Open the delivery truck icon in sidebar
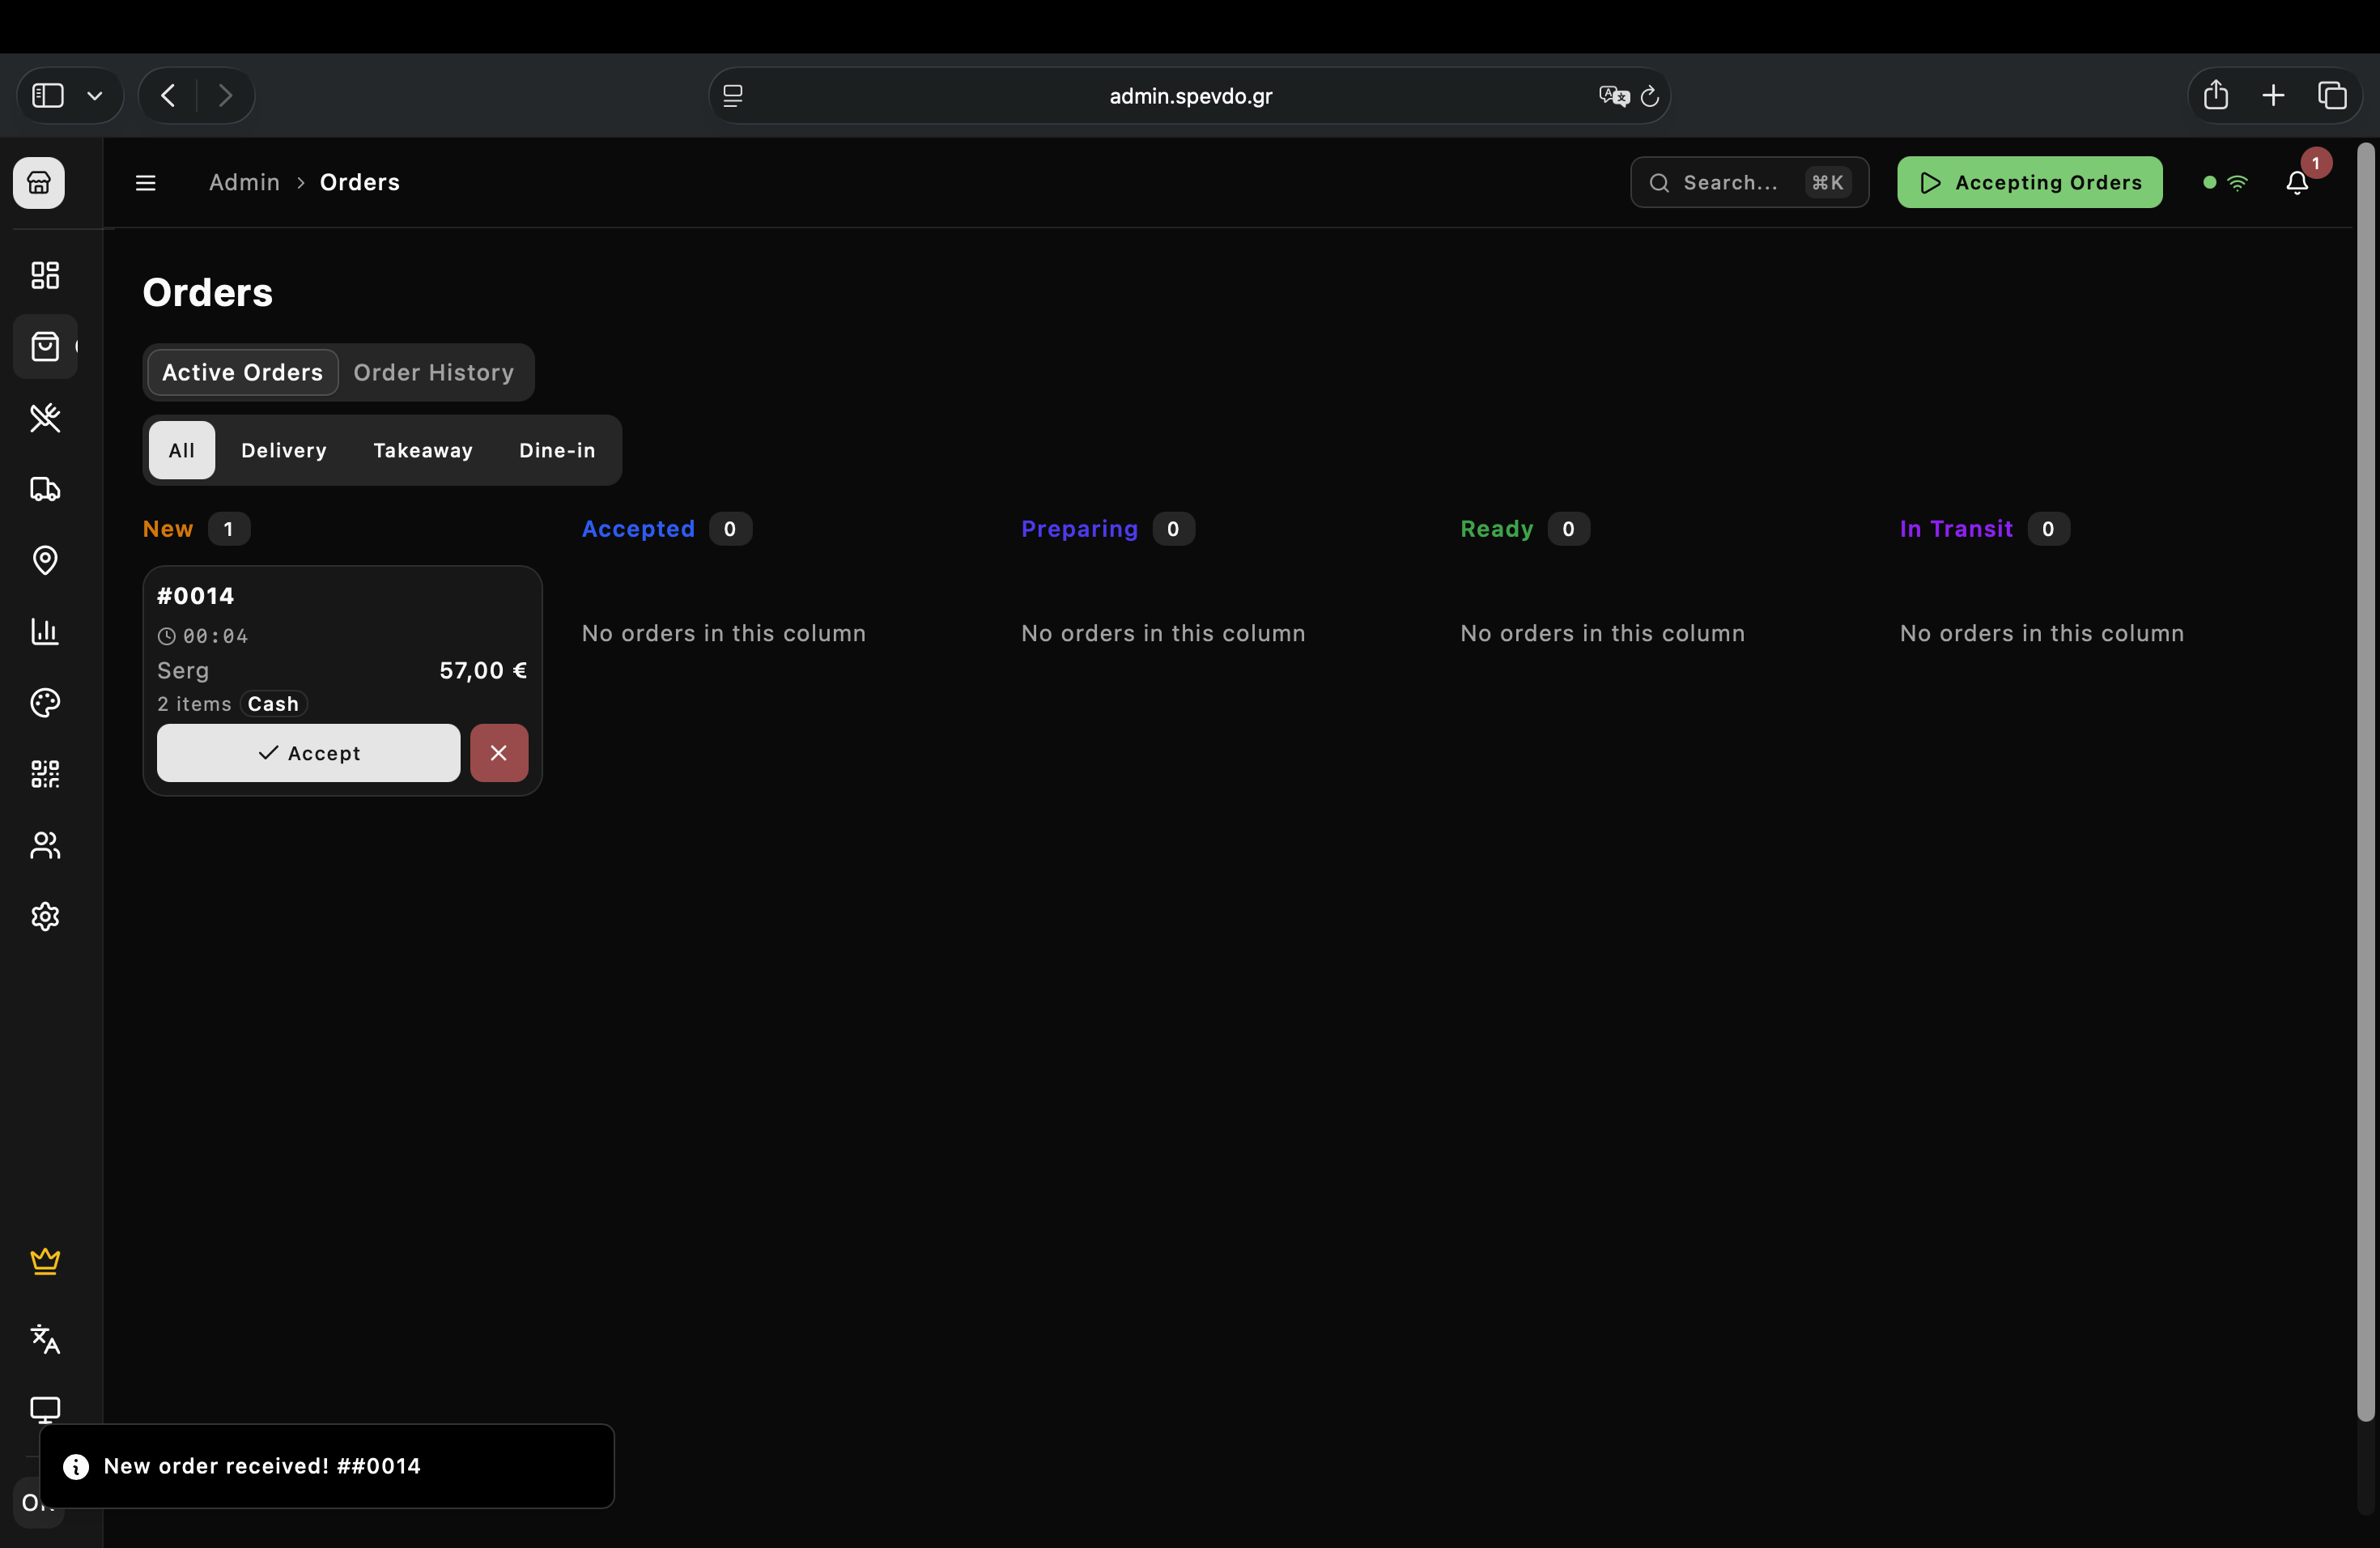The width and height of the screenshot is (2380, 1548). coord(45,489)
